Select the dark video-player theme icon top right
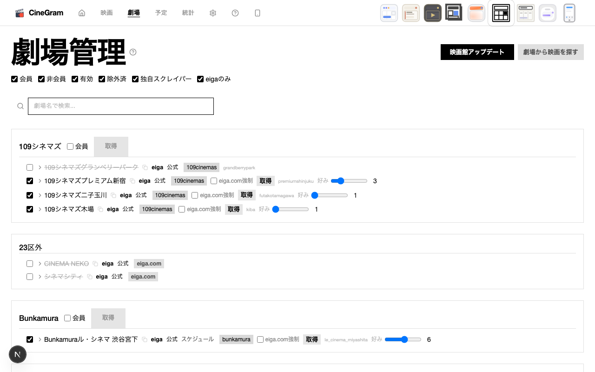Screen dimensions: 595x372 click(432, 13)
